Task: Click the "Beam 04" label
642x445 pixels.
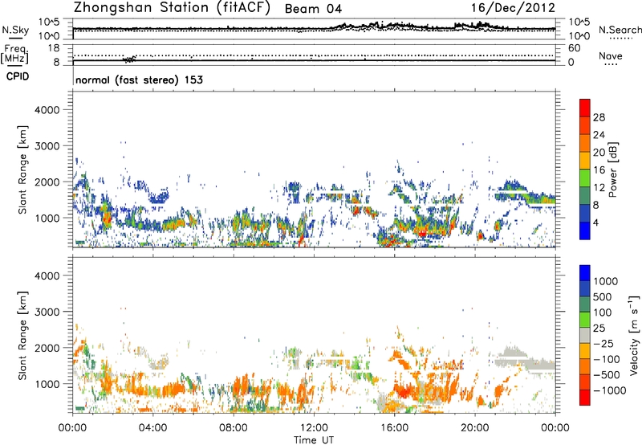Action: point(313,9)
